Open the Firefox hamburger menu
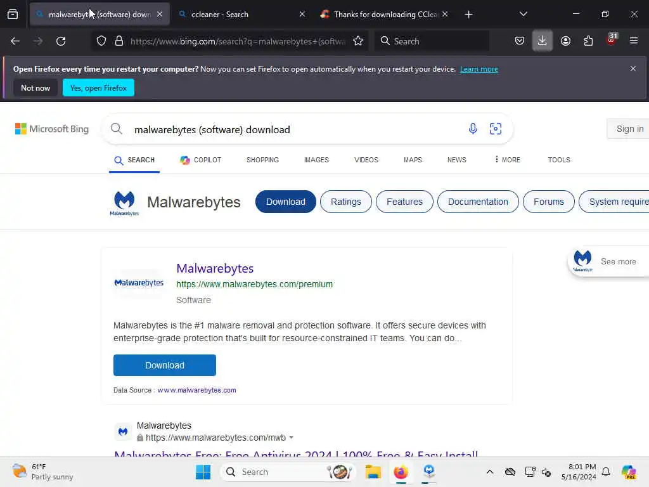The height and width of the screenshot is (487, 649). (634, 41)
